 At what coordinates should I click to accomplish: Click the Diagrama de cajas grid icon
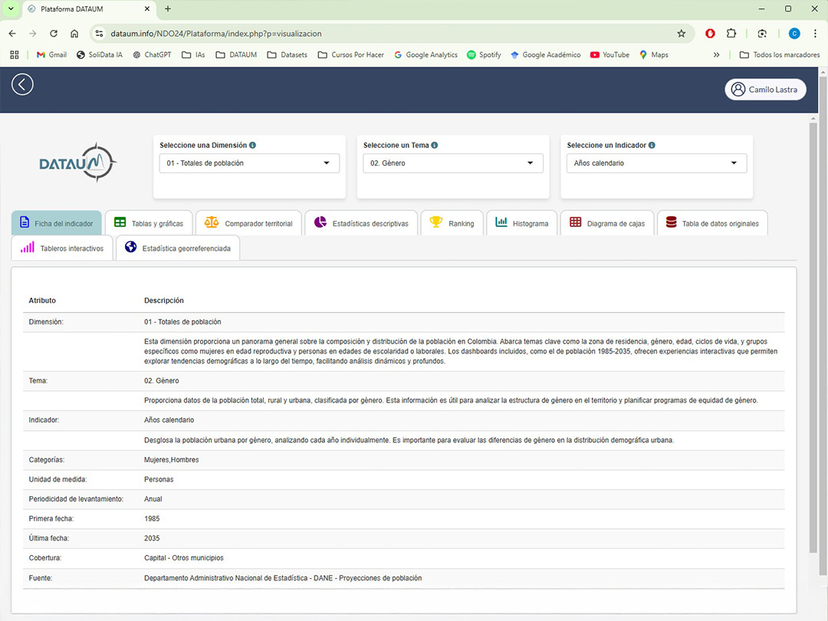coord(574,223)
